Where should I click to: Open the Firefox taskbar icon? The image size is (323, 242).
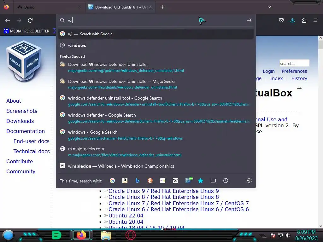point(81,235)
